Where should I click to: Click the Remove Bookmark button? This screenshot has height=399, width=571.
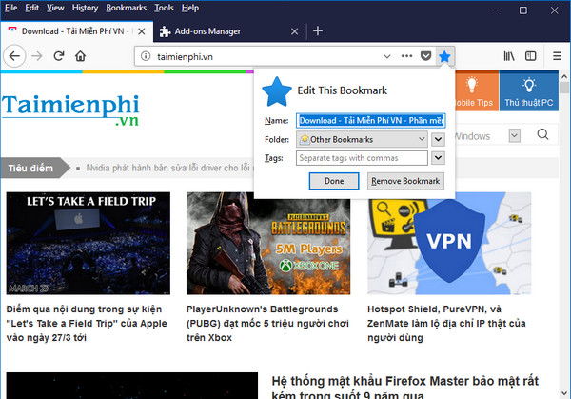point(405,181)
